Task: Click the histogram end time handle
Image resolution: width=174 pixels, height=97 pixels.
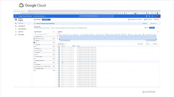Action: (156, 39)
